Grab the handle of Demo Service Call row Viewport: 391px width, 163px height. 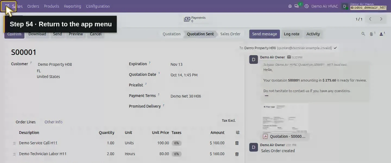[x=14, y=143]
